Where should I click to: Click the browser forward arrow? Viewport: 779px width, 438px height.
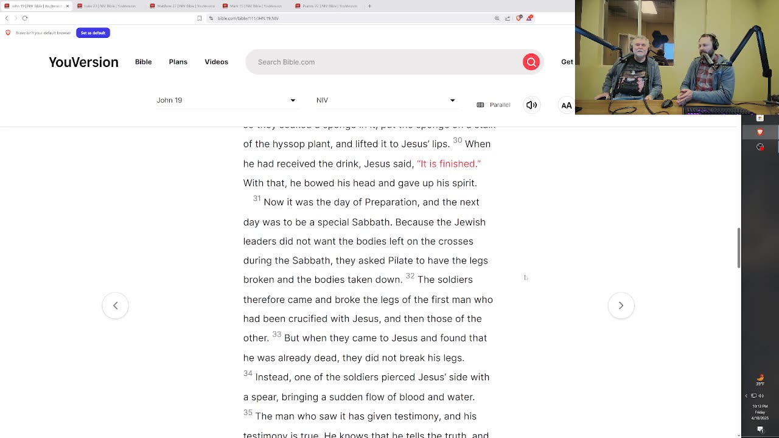(16, 18)
